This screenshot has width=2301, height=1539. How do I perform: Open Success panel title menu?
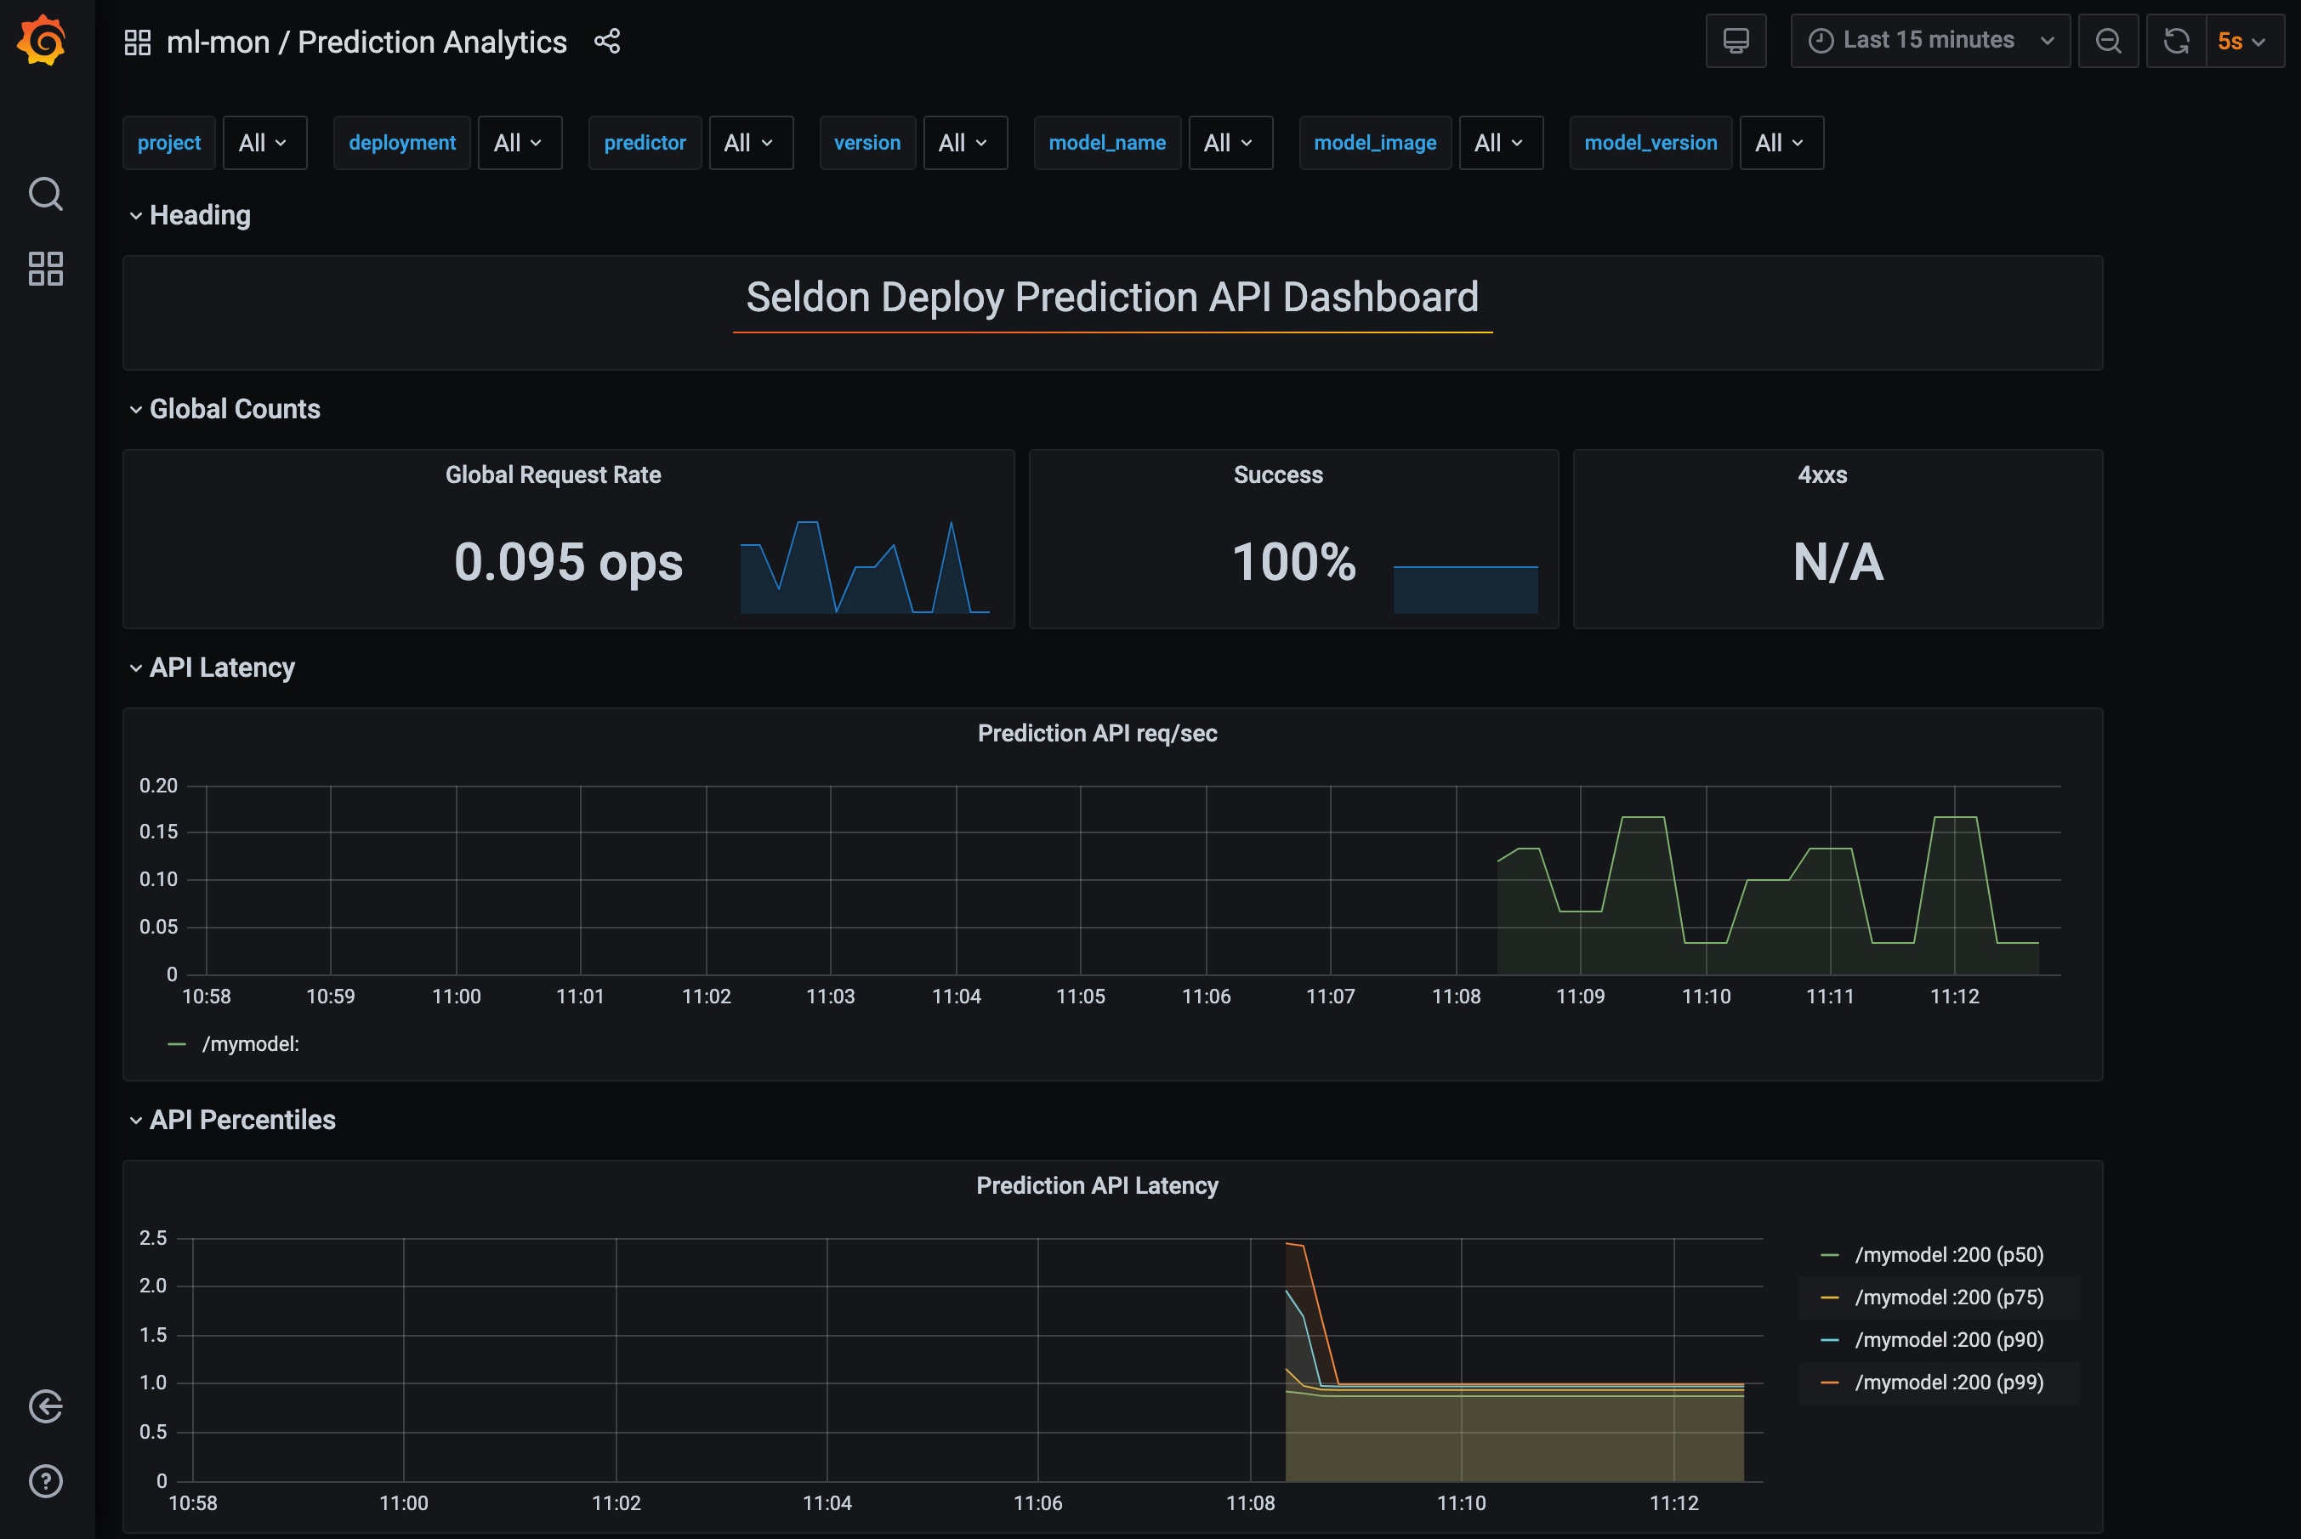[x=1278, y=475]
